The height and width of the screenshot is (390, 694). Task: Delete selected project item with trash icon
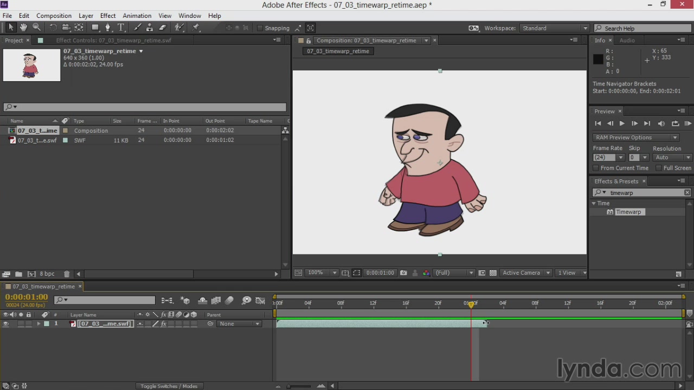point(67,274)
